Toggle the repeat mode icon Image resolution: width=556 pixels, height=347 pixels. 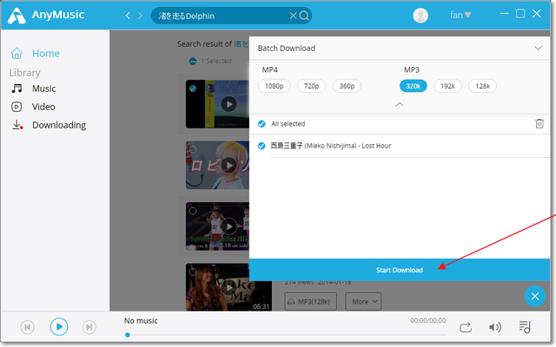(x=467, y=327)
